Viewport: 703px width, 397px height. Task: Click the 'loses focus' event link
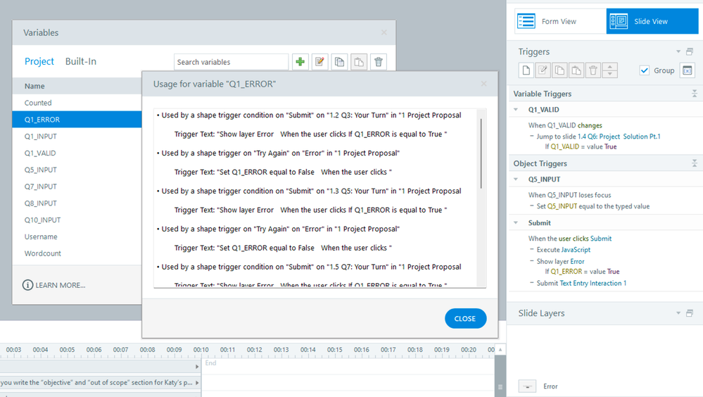click(x=595, y=195)
